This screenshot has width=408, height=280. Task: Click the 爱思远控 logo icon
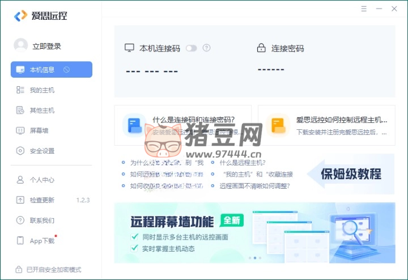20,16
